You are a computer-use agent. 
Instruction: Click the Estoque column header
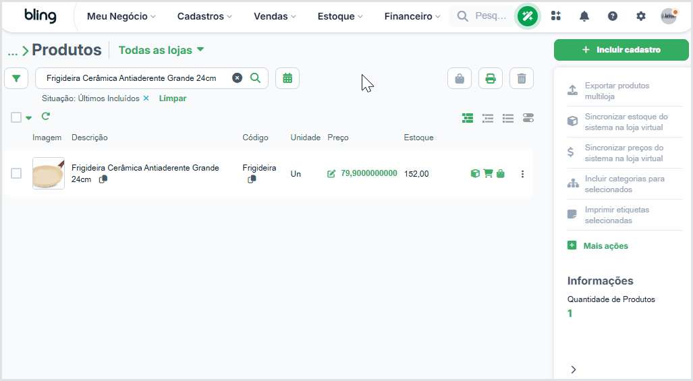(418, 138)
